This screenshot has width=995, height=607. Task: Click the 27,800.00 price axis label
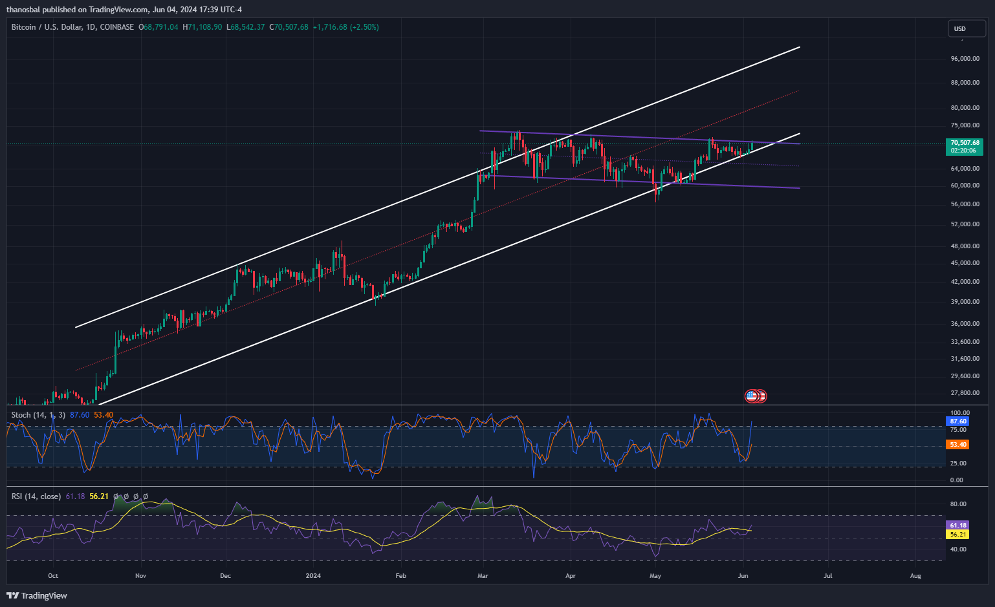point(965,393)
